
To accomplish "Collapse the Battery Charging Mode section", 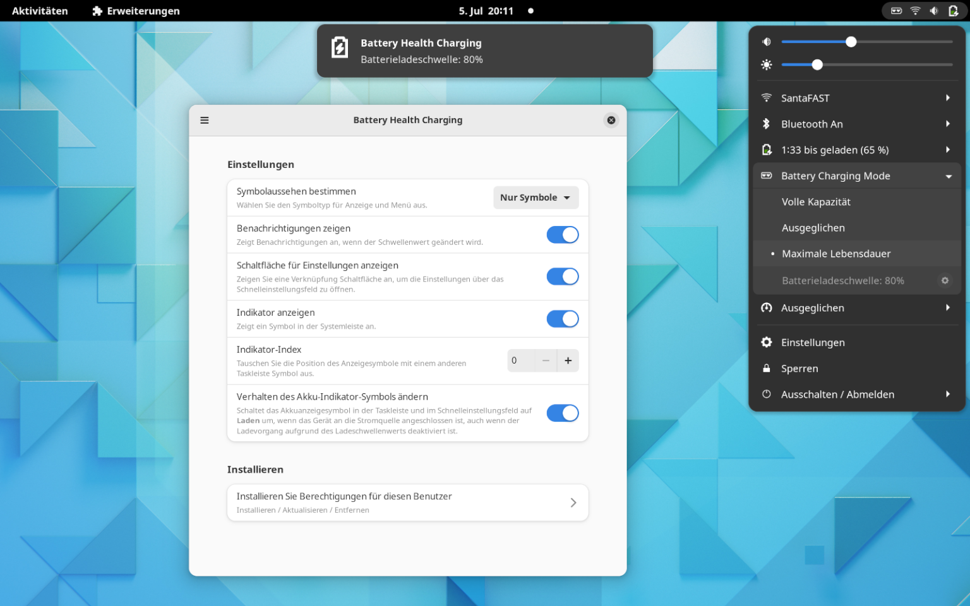I will (948, 175).
